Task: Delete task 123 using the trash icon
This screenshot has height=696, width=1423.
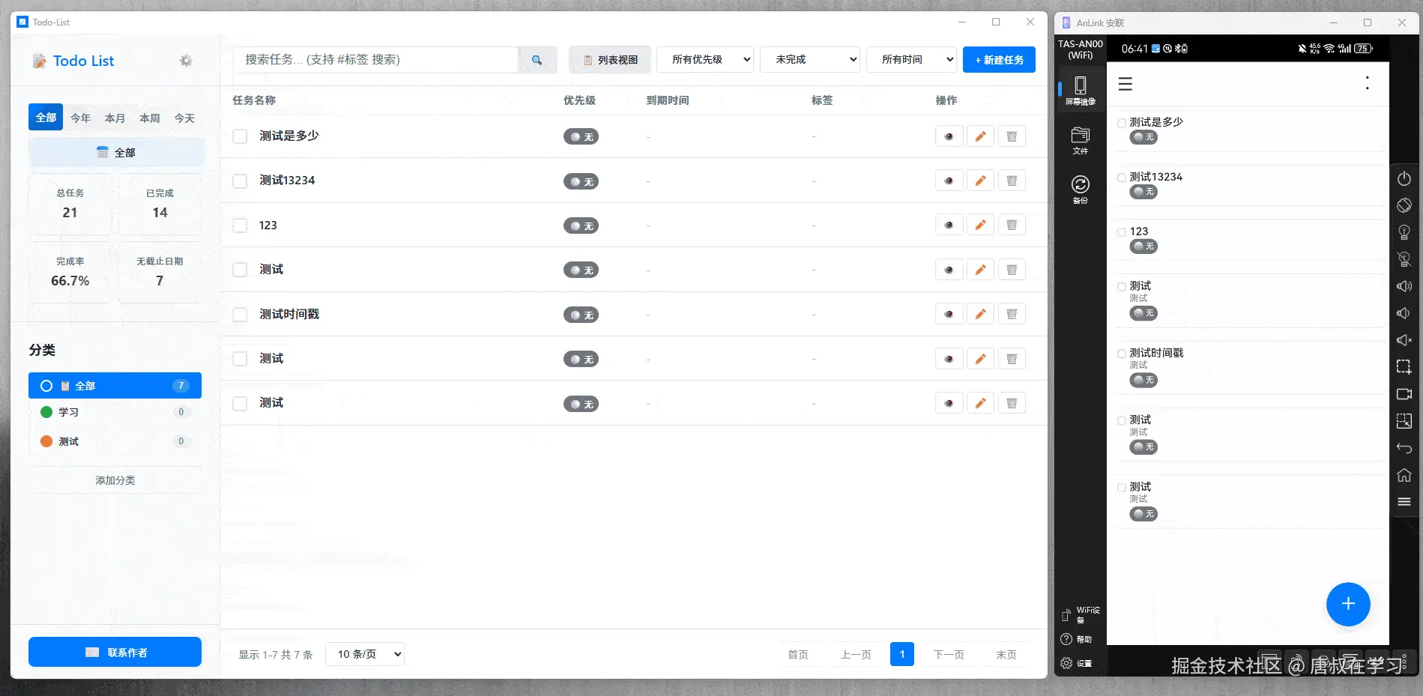Action: tap(1012, 224)
